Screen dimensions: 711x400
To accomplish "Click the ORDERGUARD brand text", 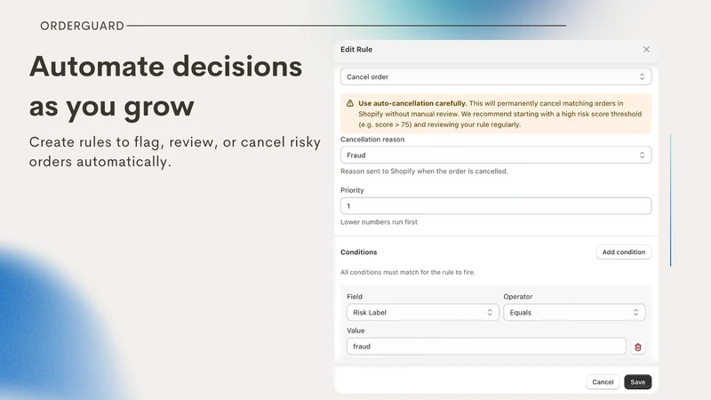I will click(82, 26).
